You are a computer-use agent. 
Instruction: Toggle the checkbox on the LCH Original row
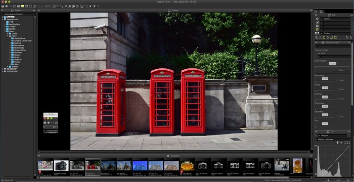pyautogui.click(x=348, y=135)
